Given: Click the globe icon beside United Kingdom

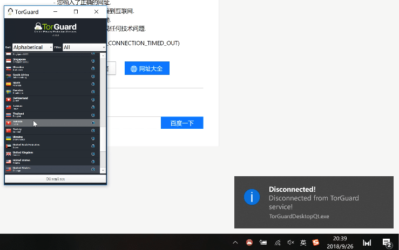Looking at the screenshot, I should (x=93, y=154).
